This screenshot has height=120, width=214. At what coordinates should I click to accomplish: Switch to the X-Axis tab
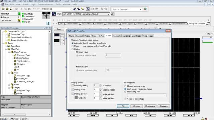pyautogui.click(x=101, y=36)
